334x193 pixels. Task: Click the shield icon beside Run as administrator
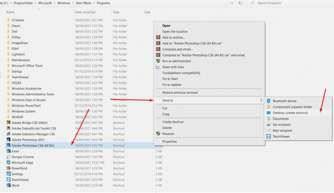(x=158, y=61)
